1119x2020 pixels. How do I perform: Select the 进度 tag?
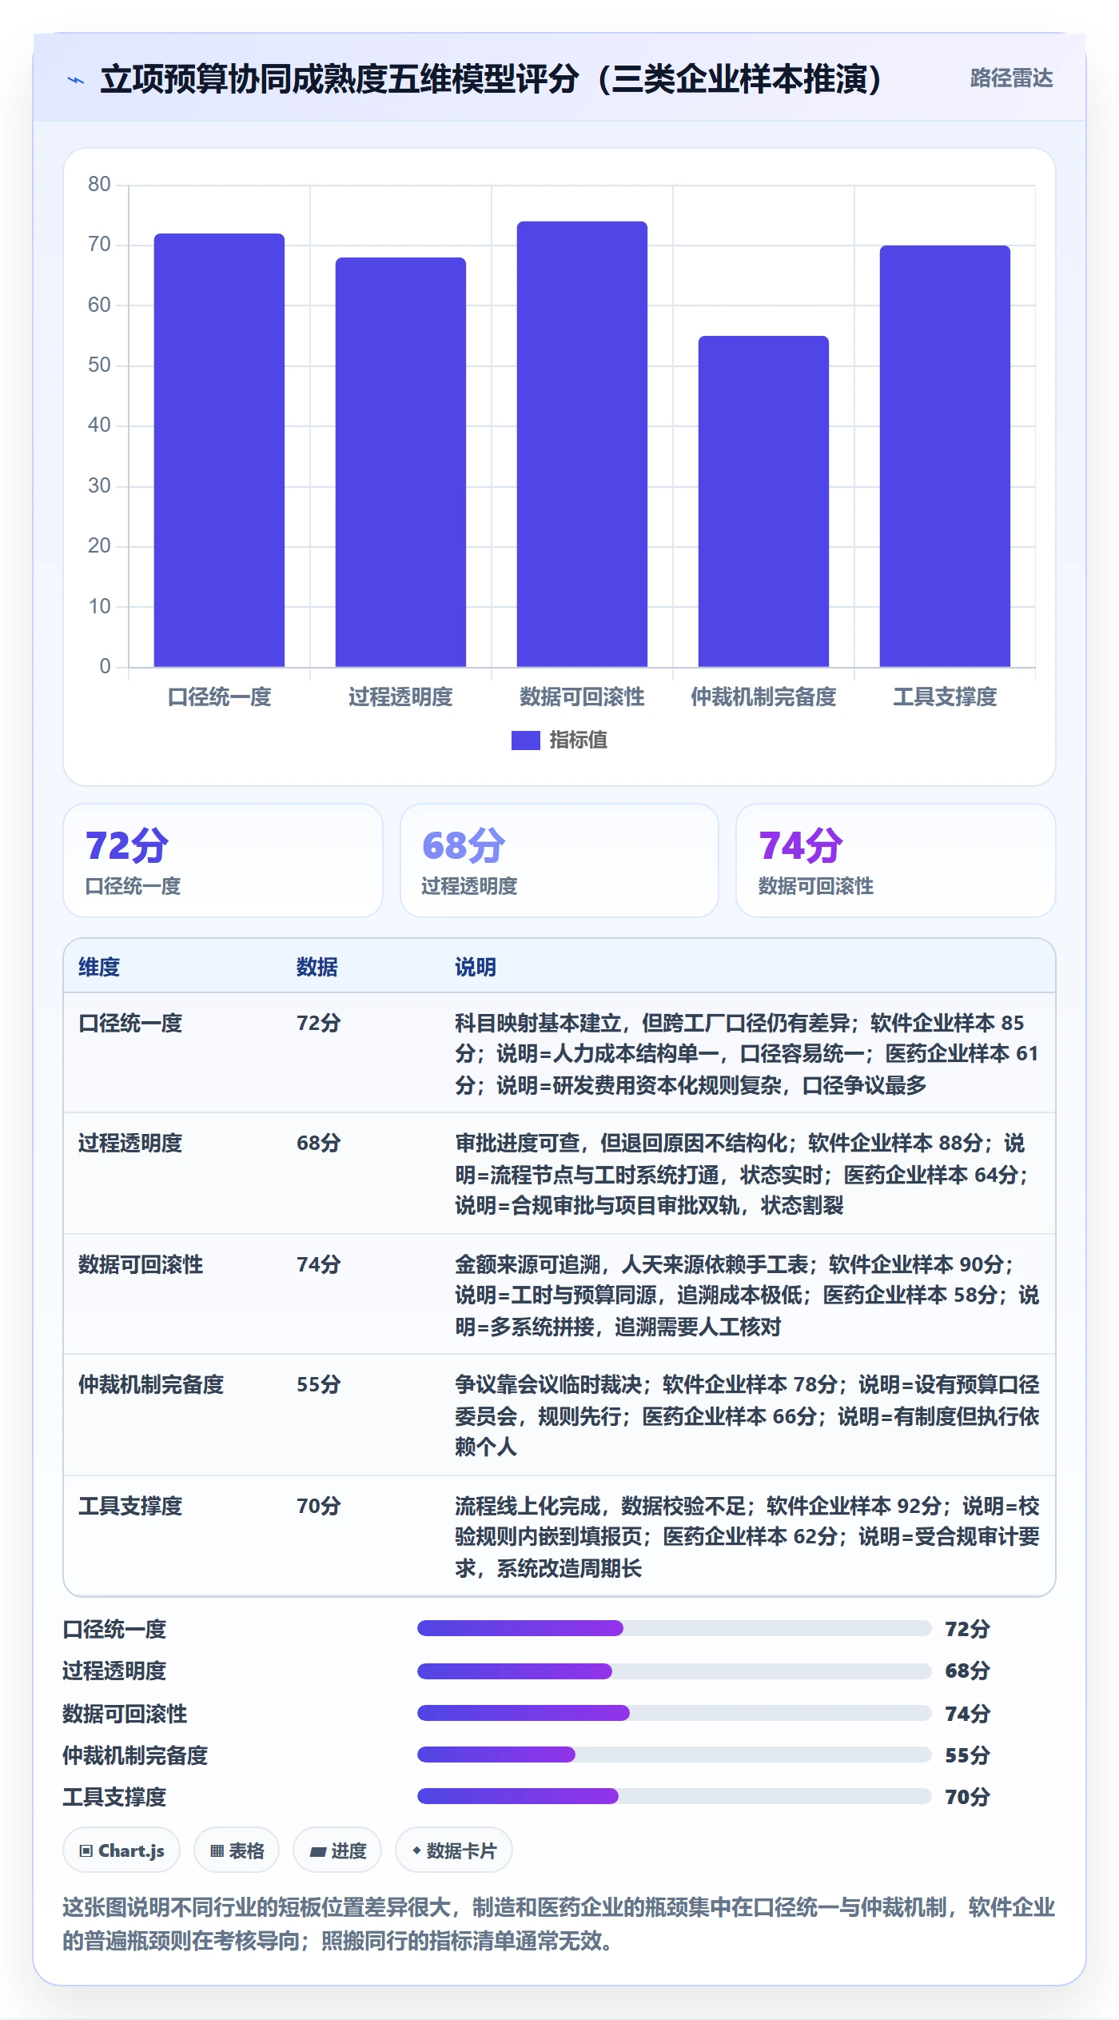[x=337, y=1850]
